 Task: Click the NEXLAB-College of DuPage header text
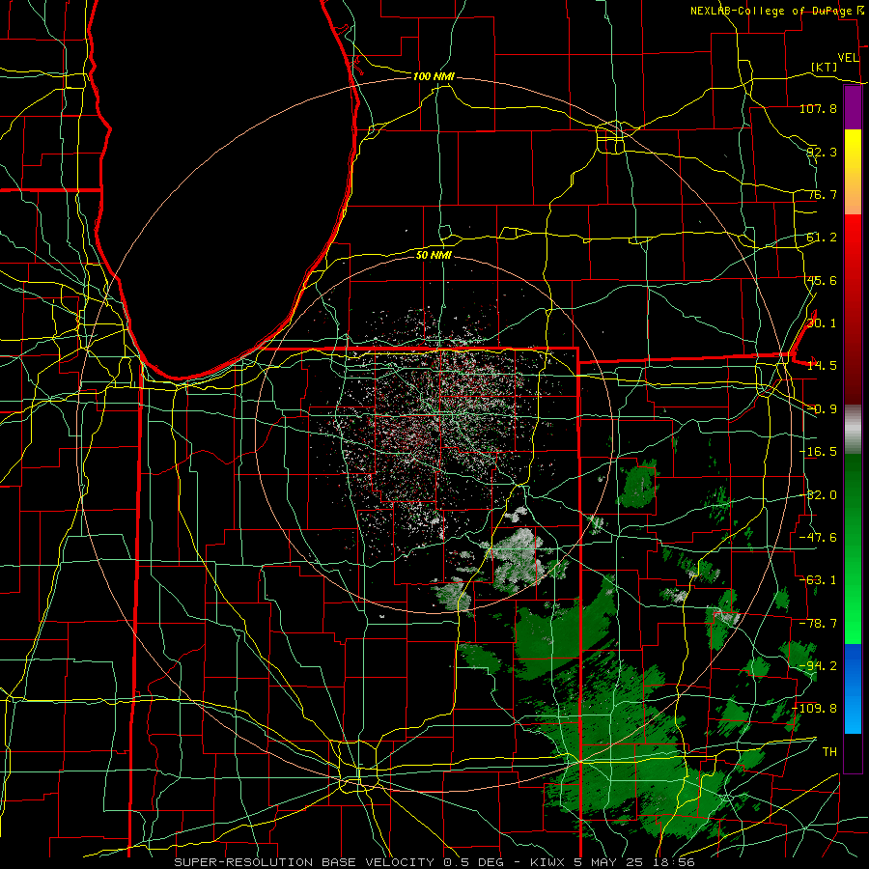(x=771, y=11)
